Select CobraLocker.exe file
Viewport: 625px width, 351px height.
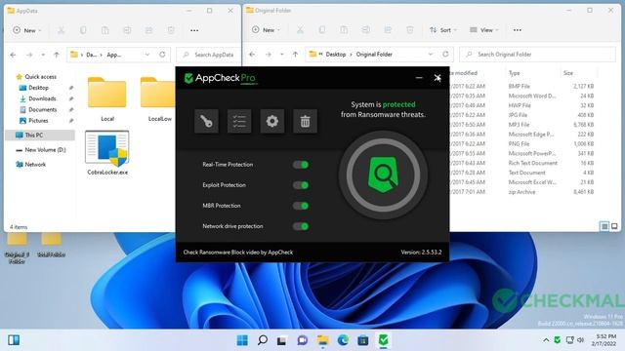(x=107, y=153)
